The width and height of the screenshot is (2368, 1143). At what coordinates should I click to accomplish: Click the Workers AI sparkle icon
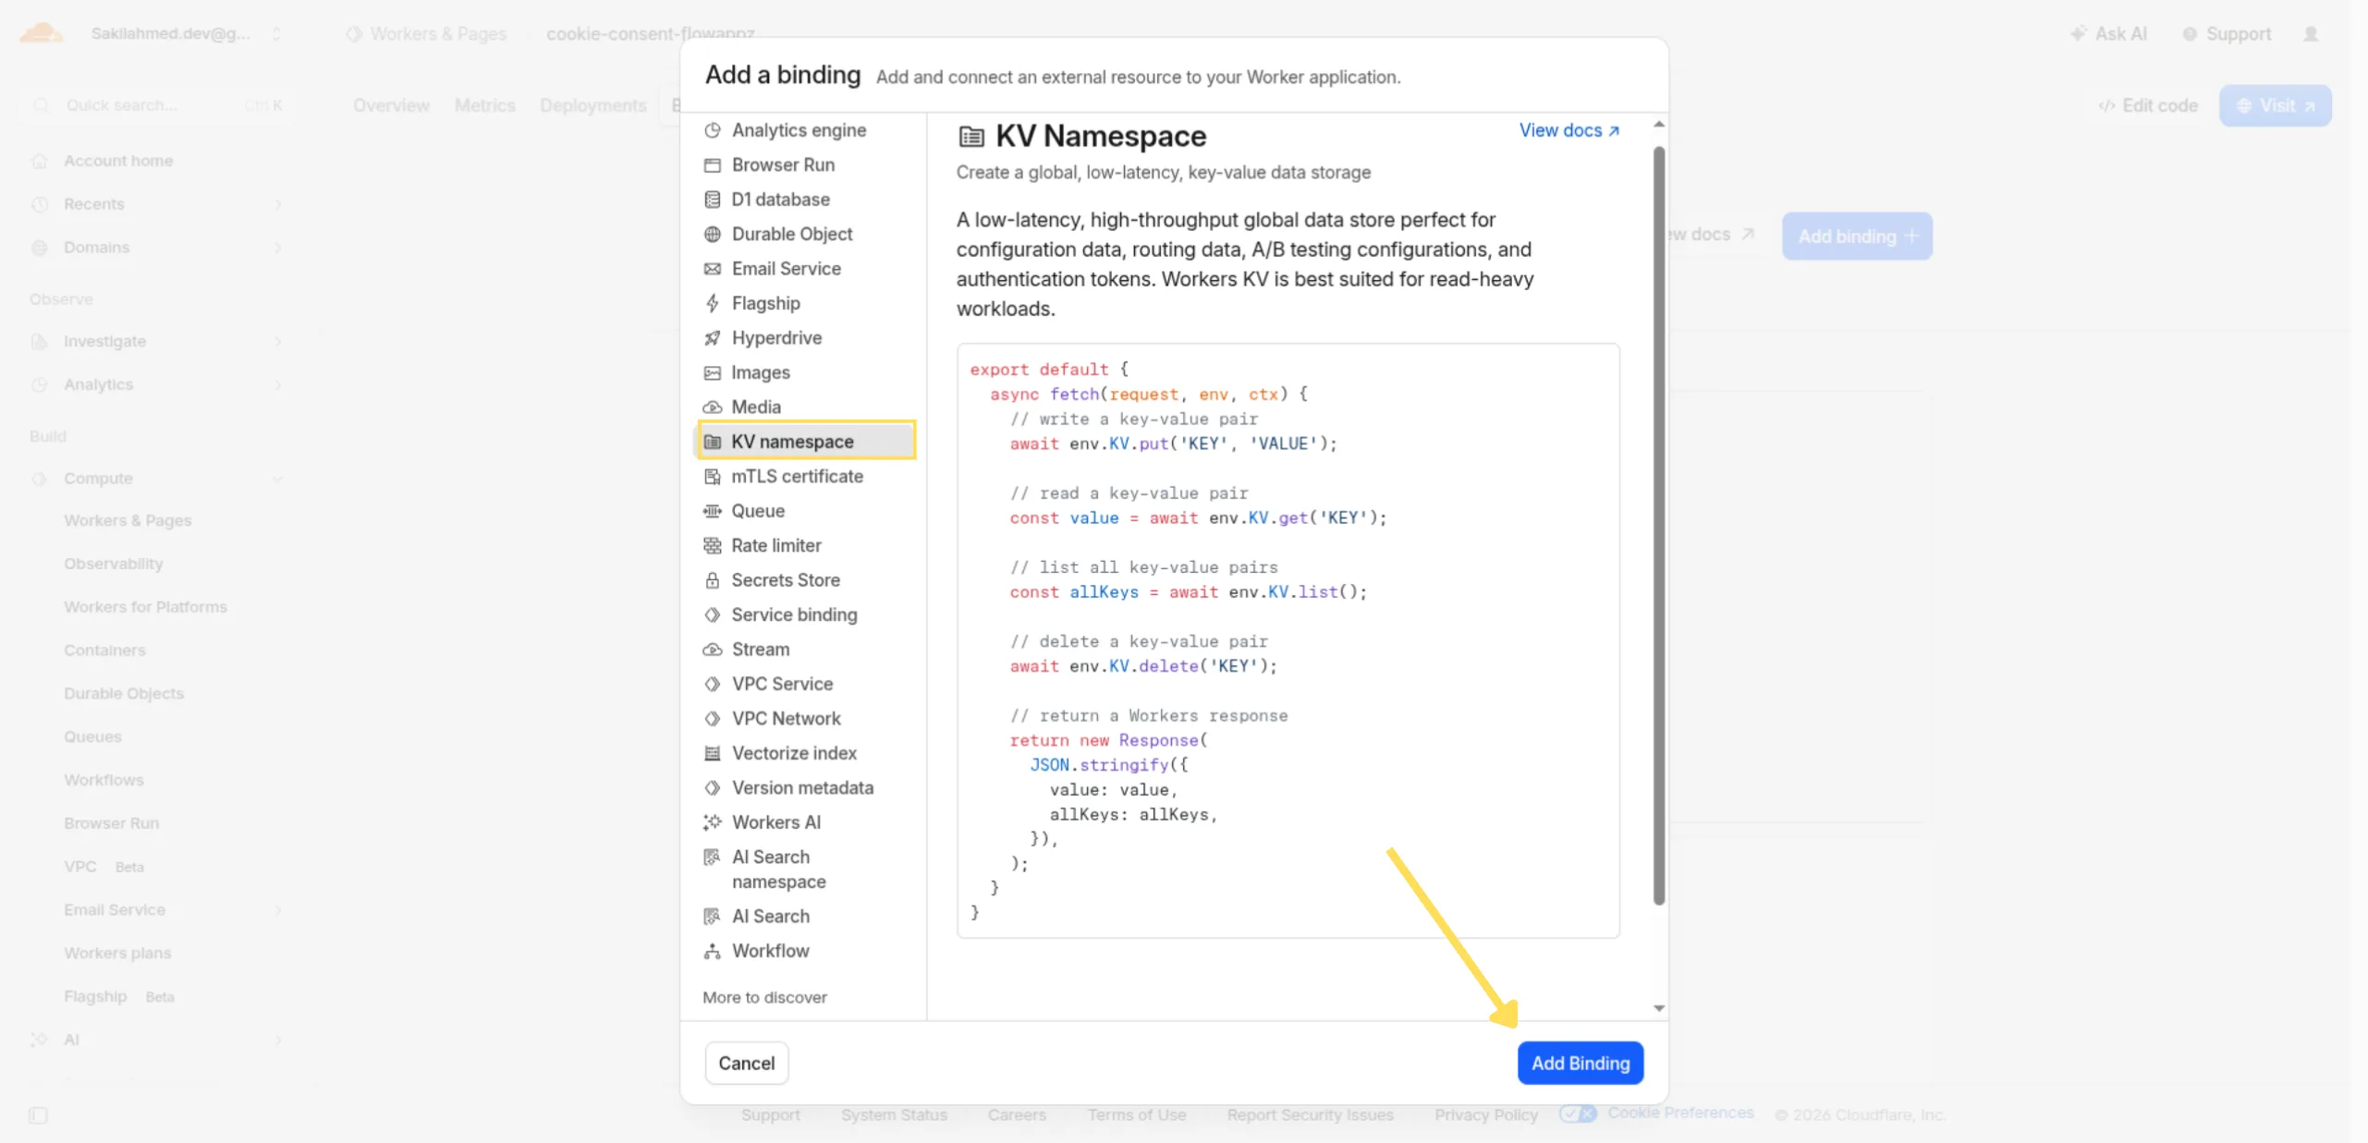point(712,822)
